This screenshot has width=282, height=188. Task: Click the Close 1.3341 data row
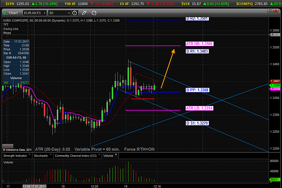pyautogui.click(x=16, y=74)
